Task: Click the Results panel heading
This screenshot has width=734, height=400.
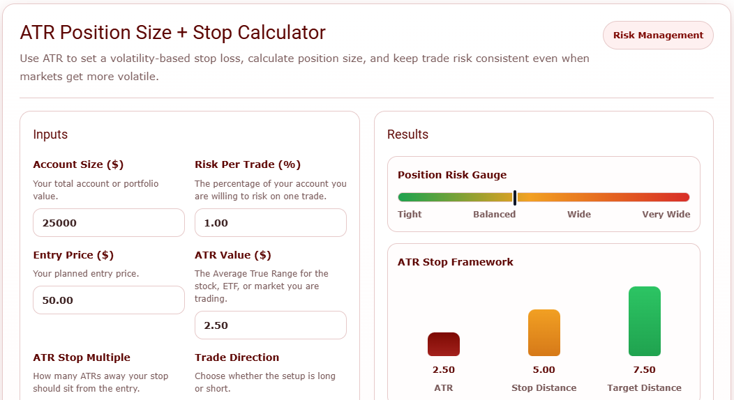Action: coord(407,134)
